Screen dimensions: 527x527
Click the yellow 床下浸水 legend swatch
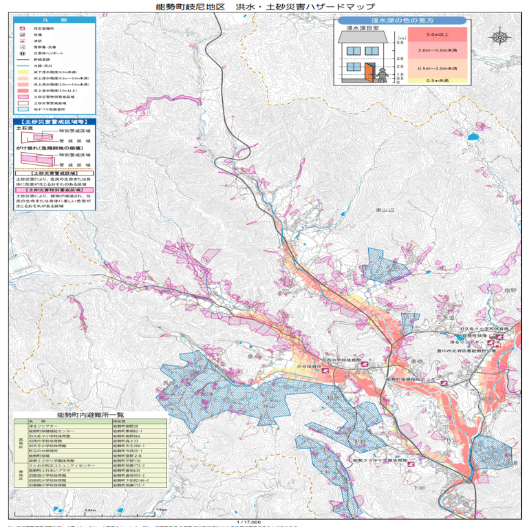tap(23, 72)
